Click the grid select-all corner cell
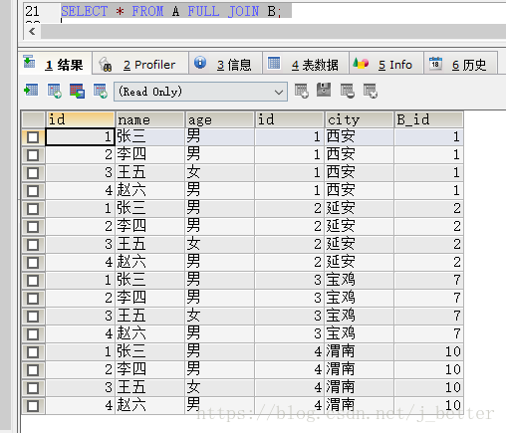 33,119
